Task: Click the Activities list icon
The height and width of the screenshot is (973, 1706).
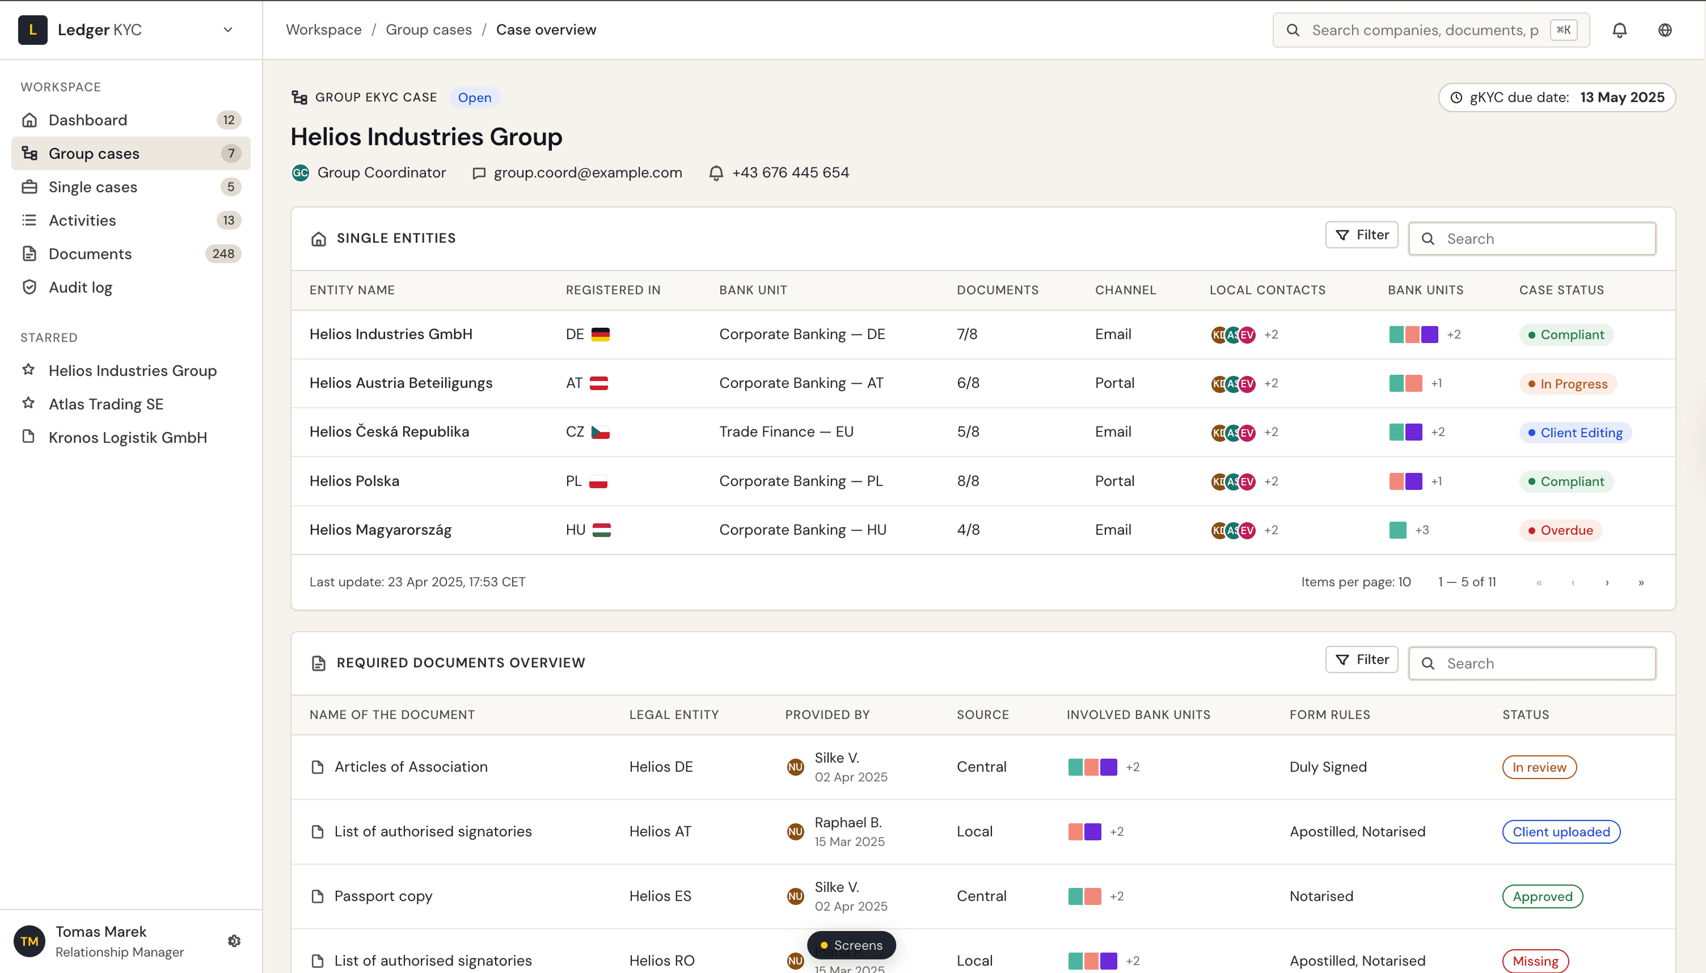Action: tap(30, 220)
